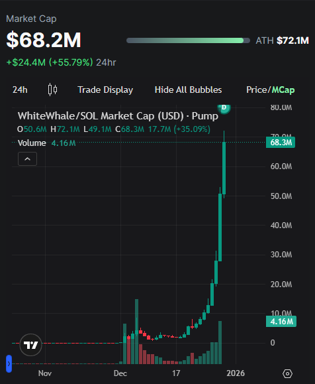Click the 17.7M (+35.09%) change value

179,129
